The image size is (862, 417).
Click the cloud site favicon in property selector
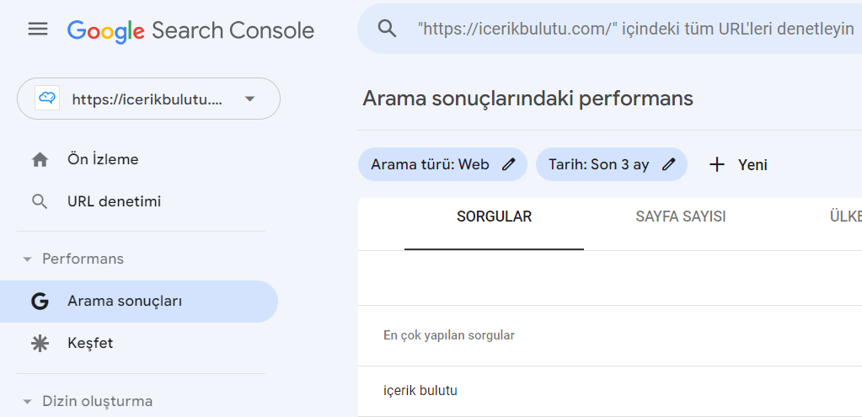[47, 99]
